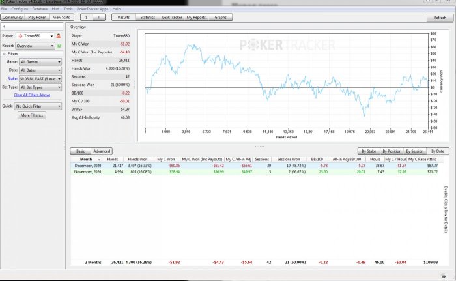Viewport: 456px width, 281px height.
Task: Open the Help menu
Action: (117, 9)
